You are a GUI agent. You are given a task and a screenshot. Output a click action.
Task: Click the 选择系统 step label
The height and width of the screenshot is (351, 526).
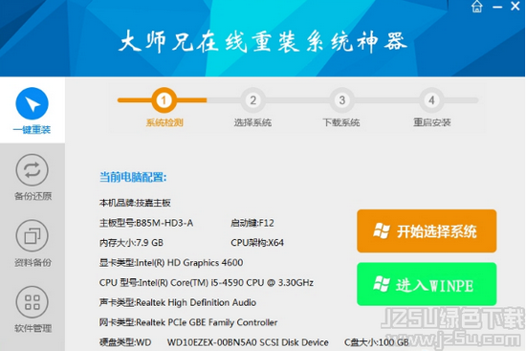click(x=252, y=122)
